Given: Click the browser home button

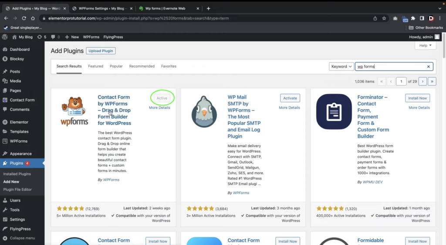Looking at the screenshot, I should click(33, 18).
